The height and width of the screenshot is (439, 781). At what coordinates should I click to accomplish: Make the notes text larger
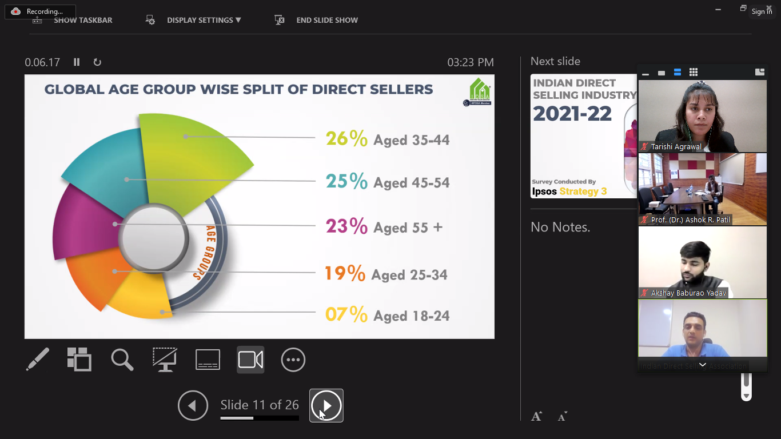[536, 417]
